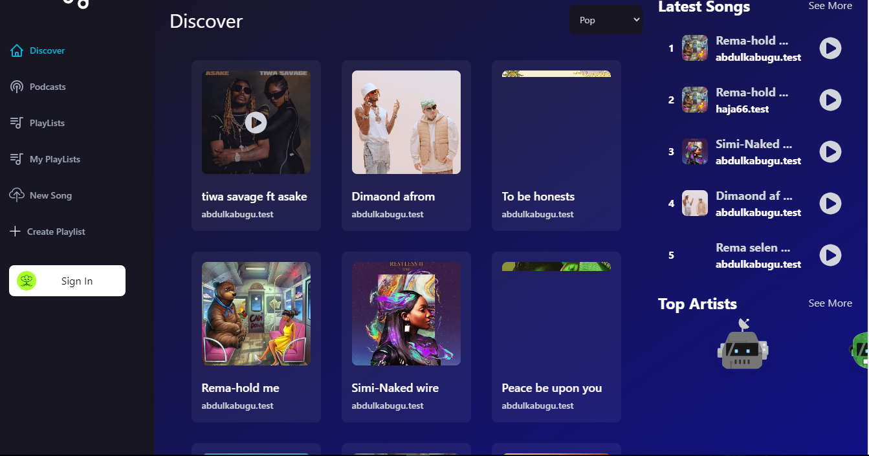This screenshot has height=456, width=869.
Task: Click See More next to Top Artists
Action: tap(830, 303)
